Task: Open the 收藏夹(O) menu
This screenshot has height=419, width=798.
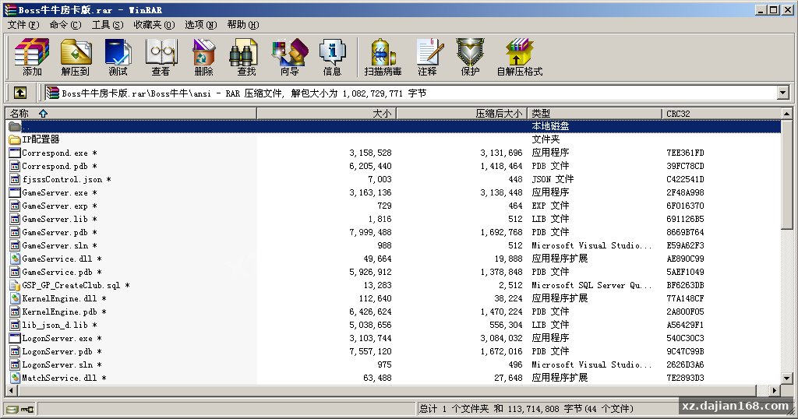Action: tap(154, 25)
